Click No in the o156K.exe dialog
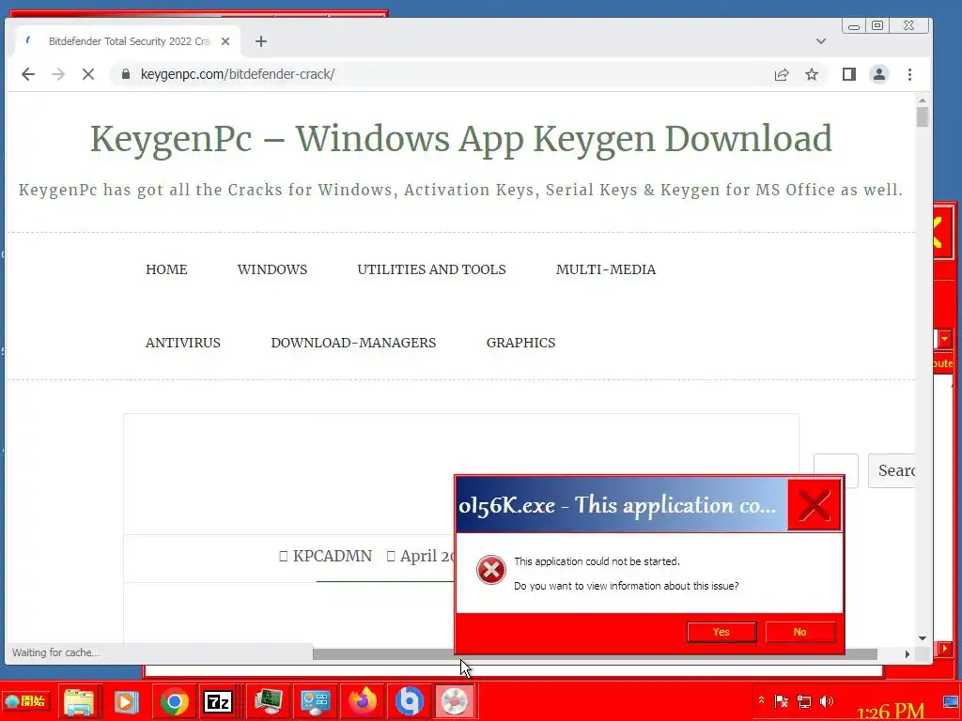 point(800,632)
